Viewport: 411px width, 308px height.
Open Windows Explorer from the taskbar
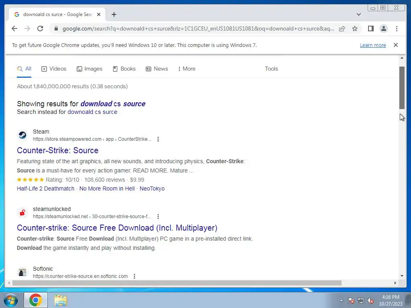click(61, 300)
